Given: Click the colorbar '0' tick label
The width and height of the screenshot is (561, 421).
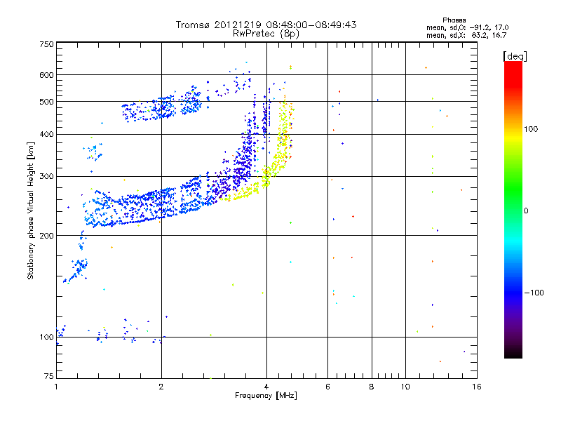Looking at the screenshot, I should (526, 211).
